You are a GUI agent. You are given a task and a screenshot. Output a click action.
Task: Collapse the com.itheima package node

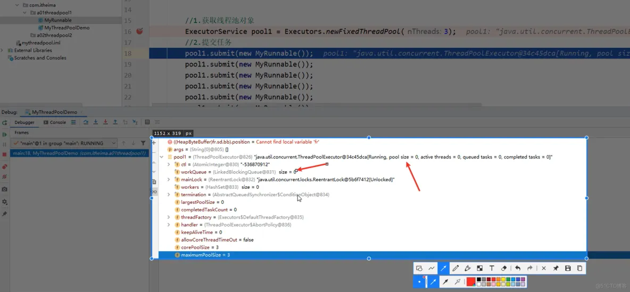coord(17,5)
